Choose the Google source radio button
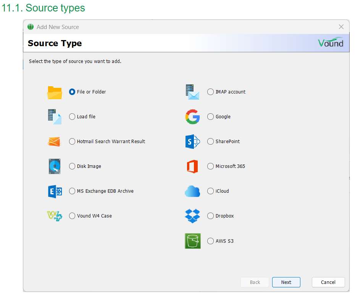363x295 pixels. pyautogui.click(x=210, y=117)
